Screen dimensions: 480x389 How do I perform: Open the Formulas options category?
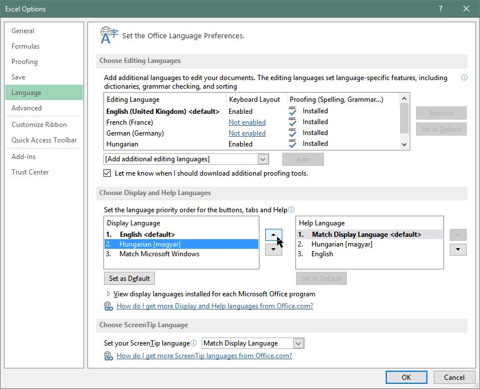coord(44,46)
